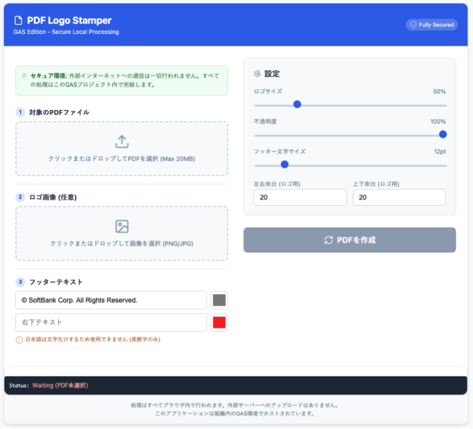Click the refresh icon on the PDFを作成 button
This screenshot has width=473, height=429.
pyautogui.click(x=329, y=240)
